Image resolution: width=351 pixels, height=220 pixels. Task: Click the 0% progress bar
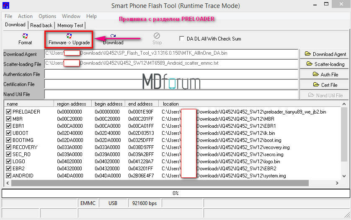[x=176, y=193]
